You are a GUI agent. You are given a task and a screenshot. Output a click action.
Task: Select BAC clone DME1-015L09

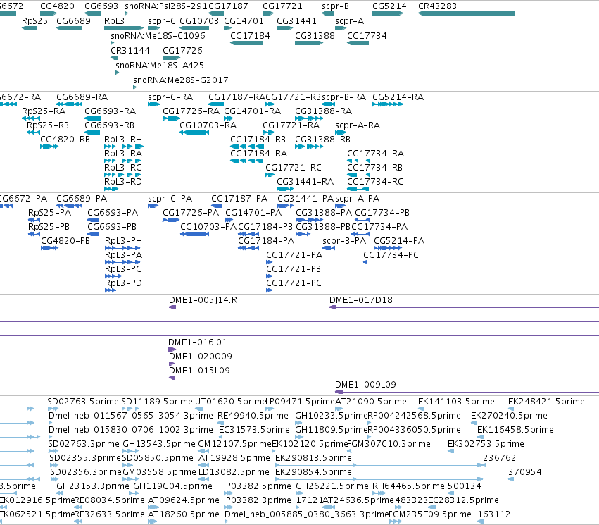point(384,378)
